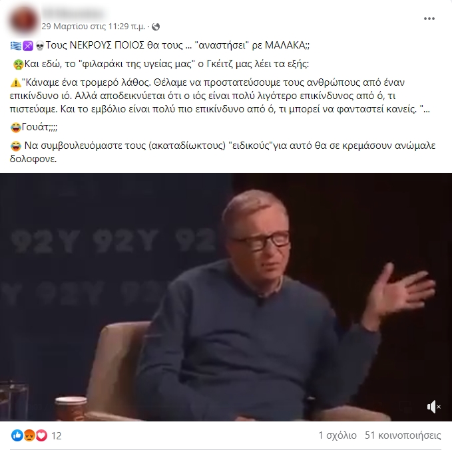Image resolution: width=452 pixels, height=450 pixels.
Task: Show the 51 κοινοποιήσεις shares list
Action: coord(403,435)
